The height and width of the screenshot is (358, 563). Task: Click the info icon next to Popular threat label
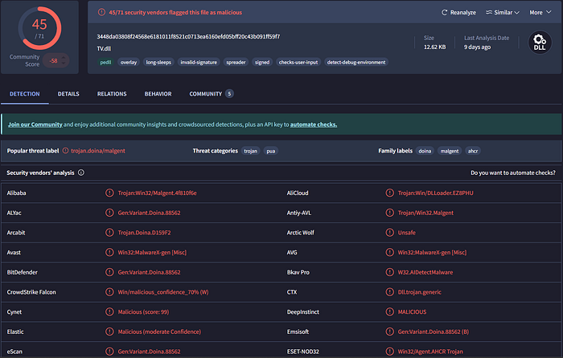point(65,151)
